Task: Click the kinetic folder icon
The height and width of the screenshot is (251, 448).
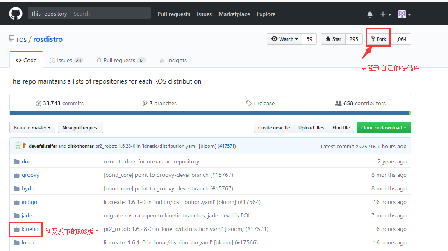Action: [17, 229]
